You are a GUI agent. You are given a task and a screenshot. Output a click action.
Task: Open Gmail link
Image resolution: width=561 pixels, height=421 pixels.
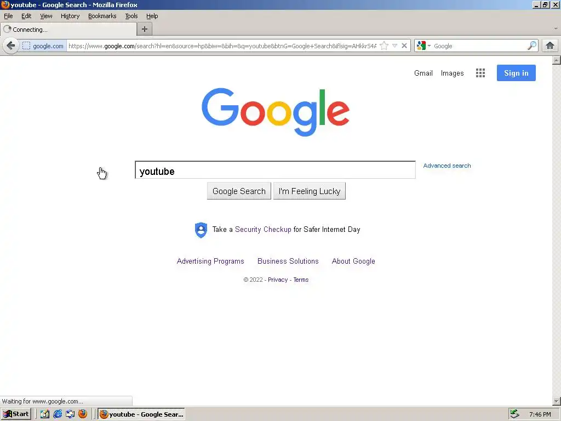click(x=423, y=73)
